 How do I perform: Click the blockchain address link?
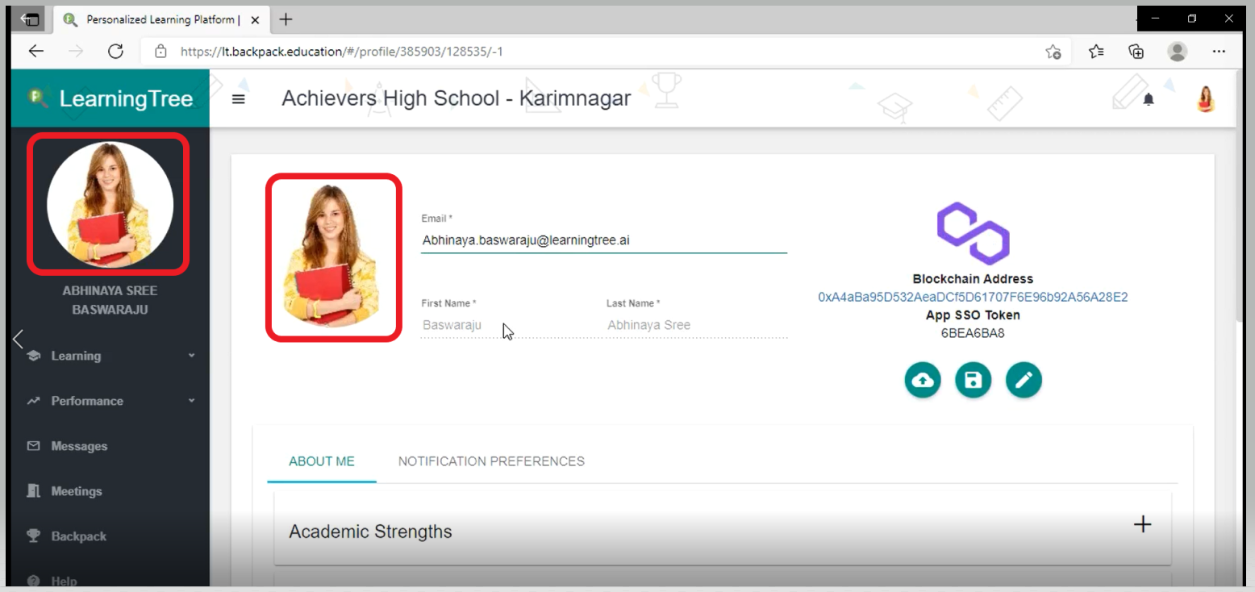pyautogui.click(x=973, y=297)
